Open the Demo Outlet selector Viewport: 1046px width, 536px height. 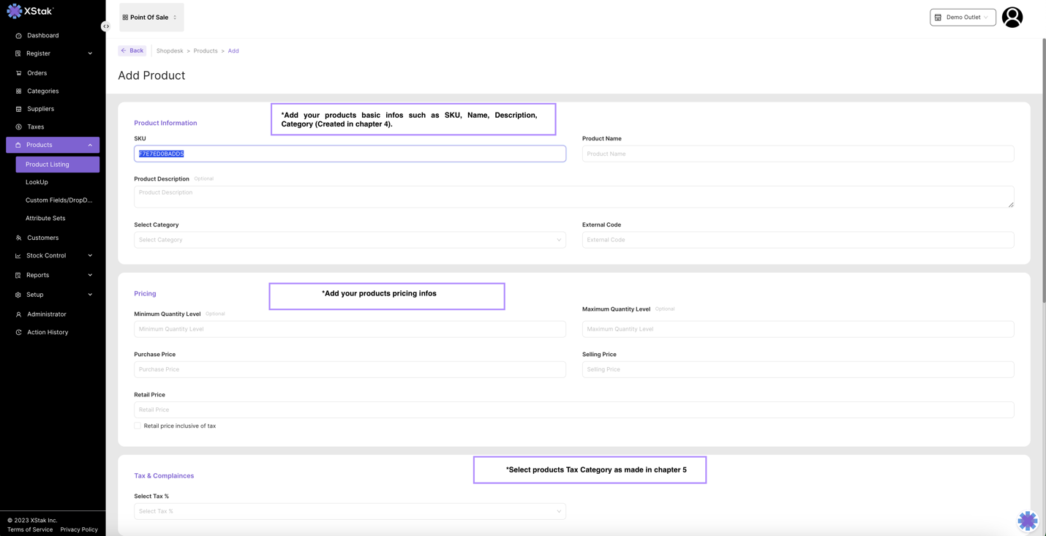click(962, 18)
